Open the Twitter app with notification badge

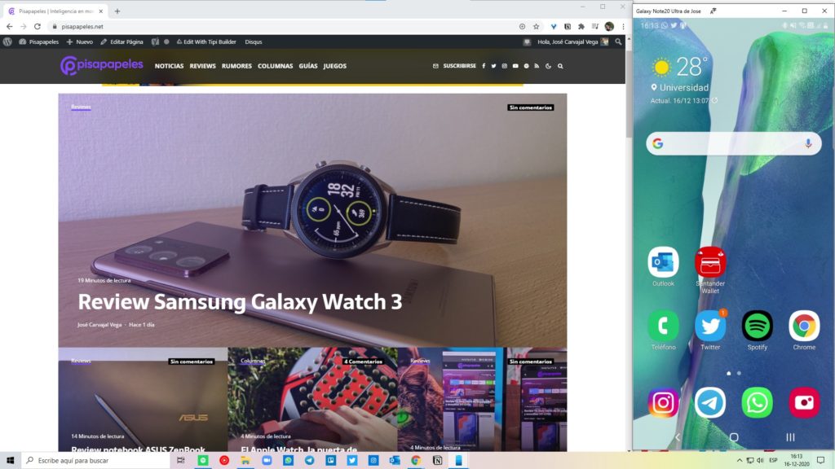pos(710,327)
